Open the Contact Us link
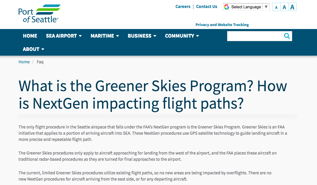 coord(207,7)
